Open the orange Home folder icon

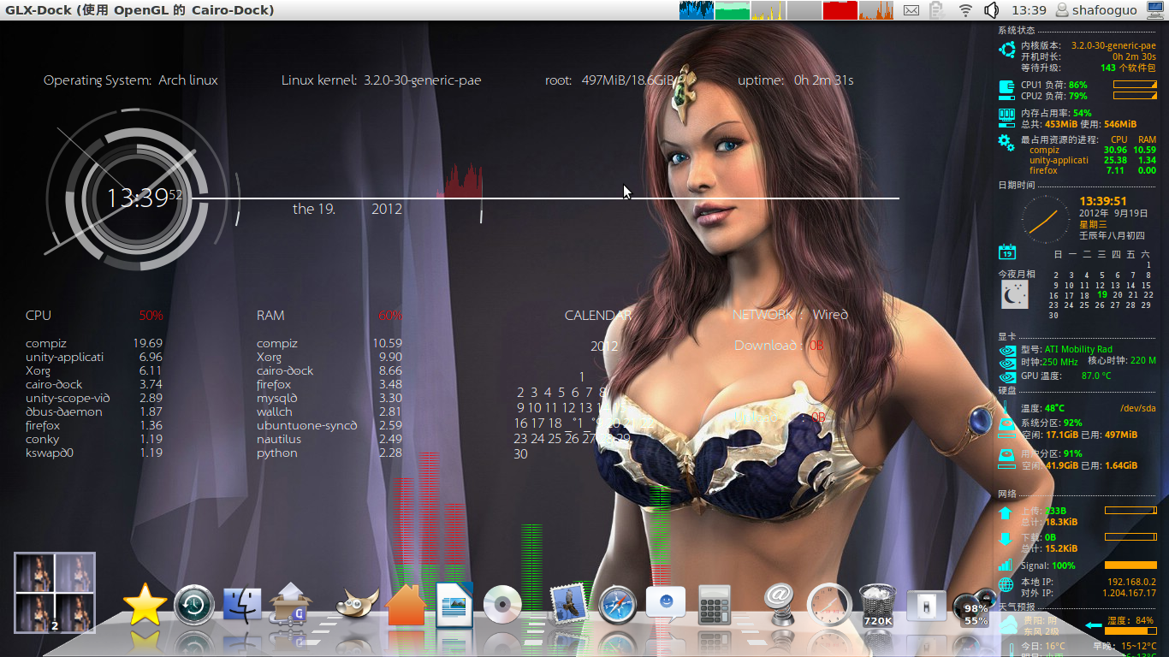pyautogui.click(x=406, y=606)
